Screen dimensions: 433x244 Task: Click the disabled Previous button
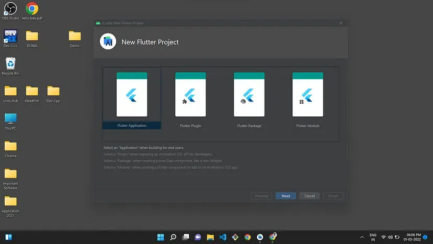(261, 196)
